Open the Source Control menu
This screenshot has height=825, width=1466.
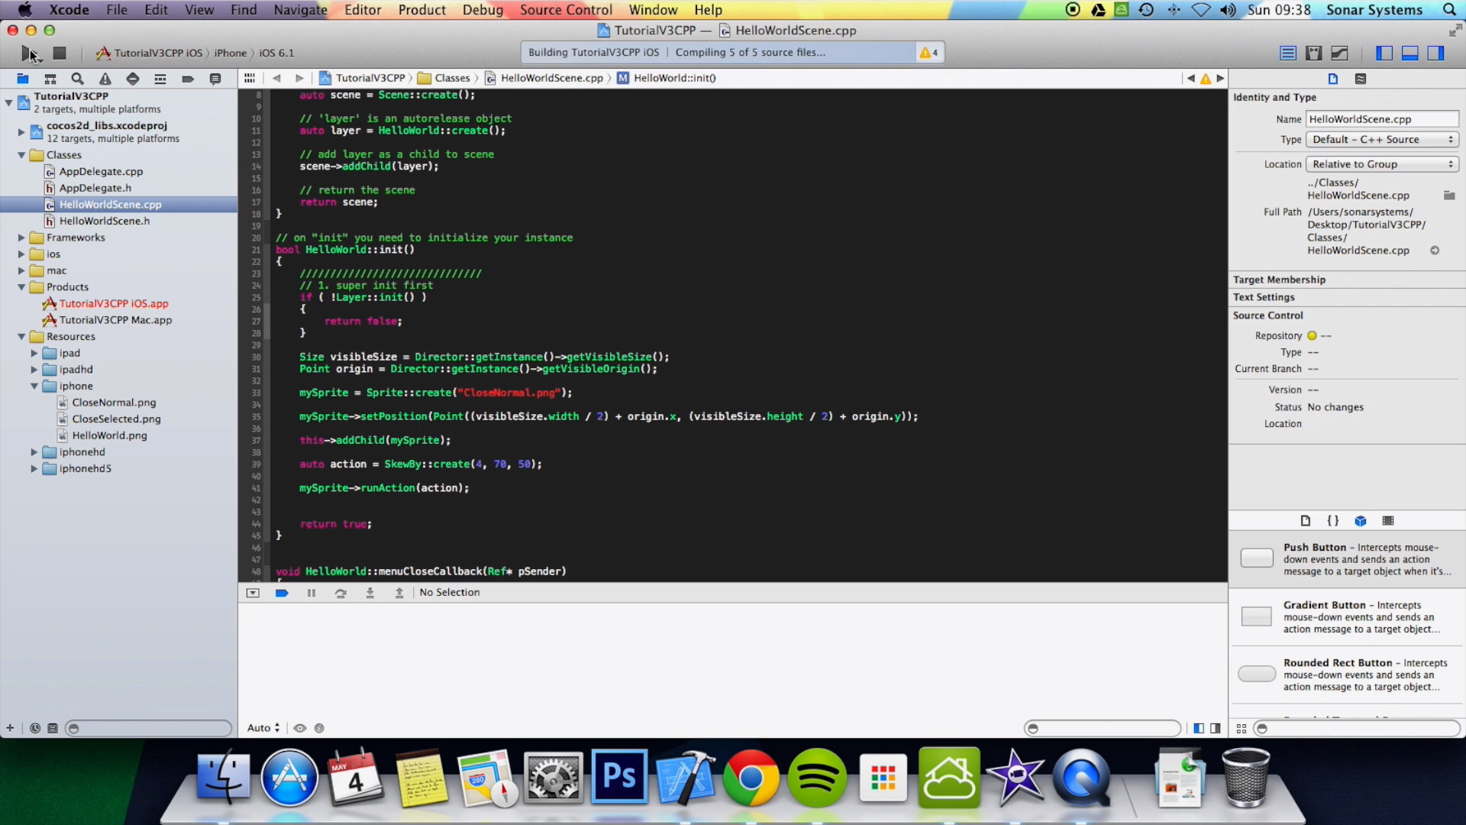[x=565, y=10]
